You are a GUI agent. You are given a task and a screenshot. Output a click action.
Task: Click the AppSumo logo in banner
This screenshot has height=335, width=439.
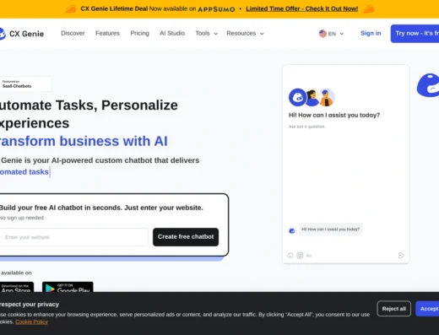(216, 9)
